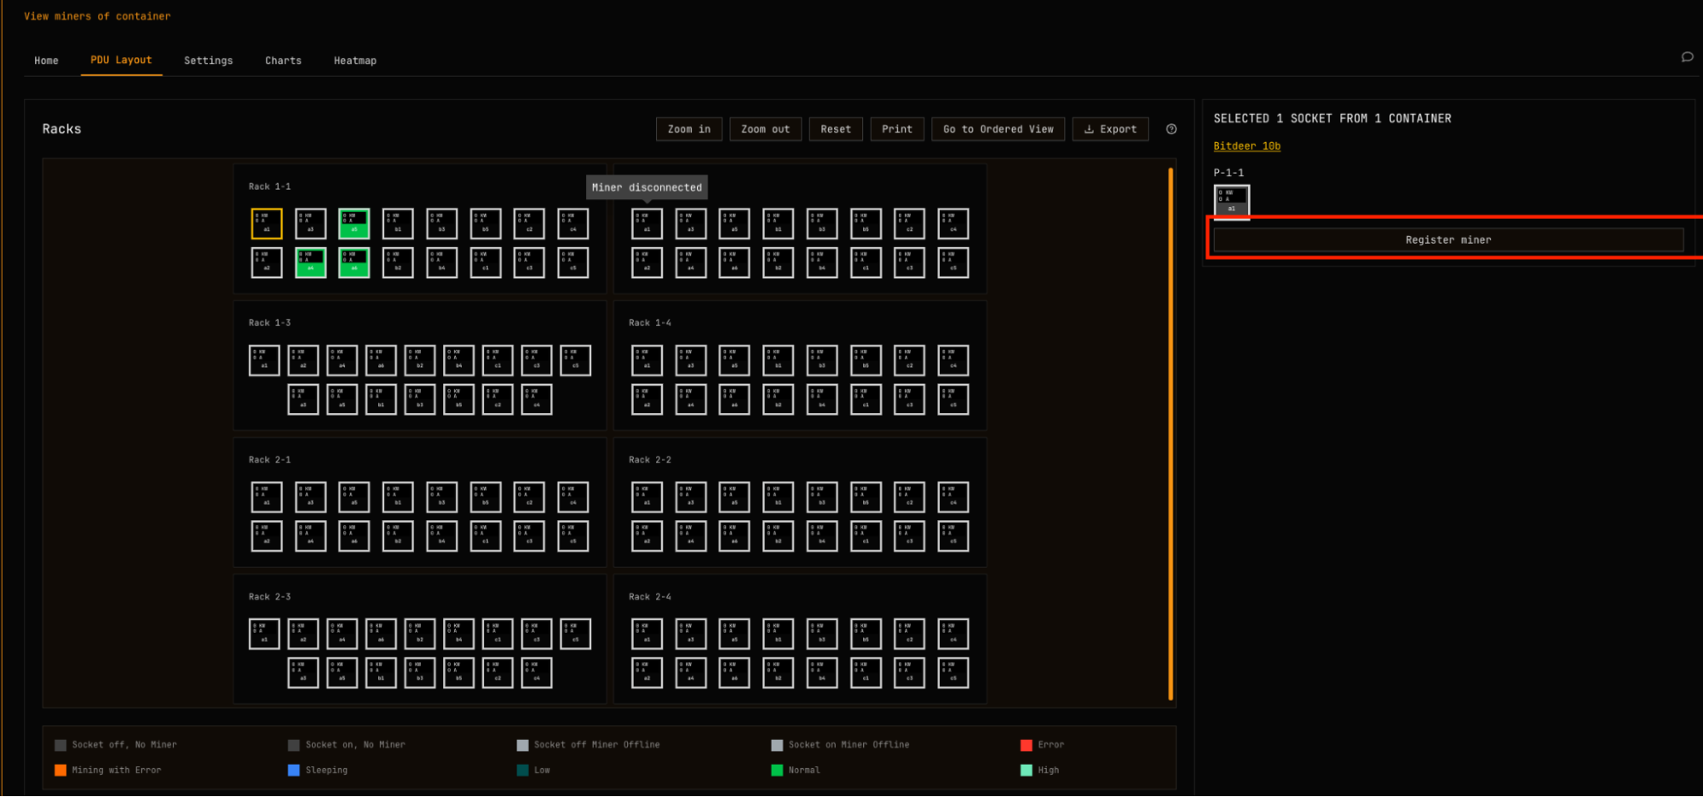This screenshot has height=797, width=1703.
Task: Select the green a6 socket in Rack 1-1
Action: [x=354, y=263]
